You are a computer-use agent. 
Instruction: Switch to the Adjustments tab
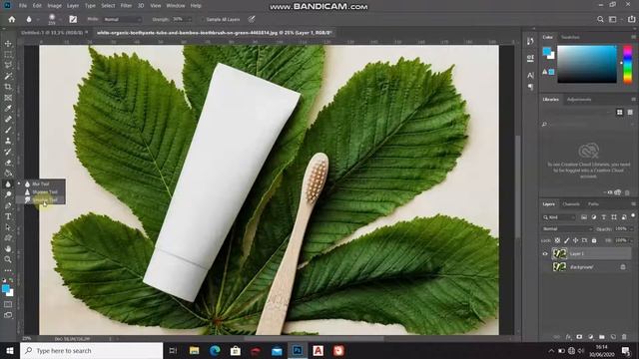pyautogui.click(x=579, y=100)
